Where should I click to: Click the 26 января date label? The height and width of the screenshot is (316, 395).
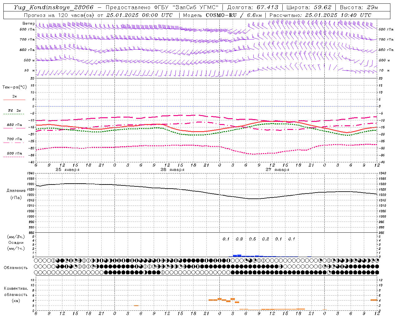pos(172,170)
